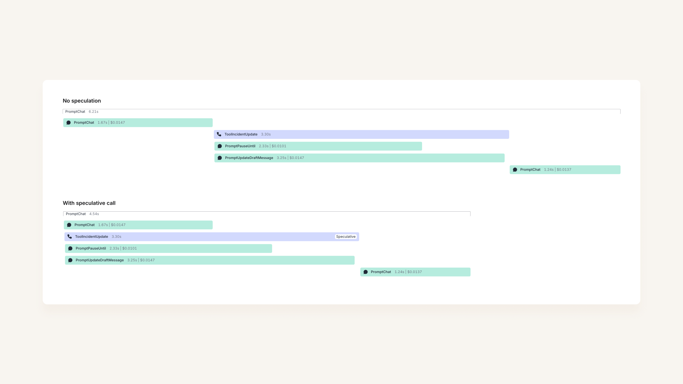683x384 pixels.
Task: Click the phone icon on the Speculative ToolIncidentUpdate span
Action: point(70,237)
